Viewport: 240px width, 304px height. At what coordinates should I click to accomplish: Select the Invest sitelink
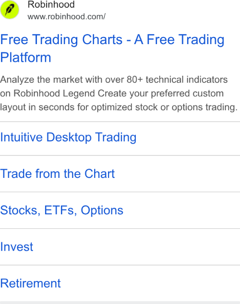pos(17,247)
